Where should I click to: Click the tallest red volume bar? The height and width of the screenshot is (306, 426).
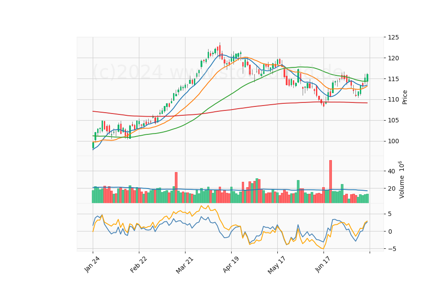[331, 182]
